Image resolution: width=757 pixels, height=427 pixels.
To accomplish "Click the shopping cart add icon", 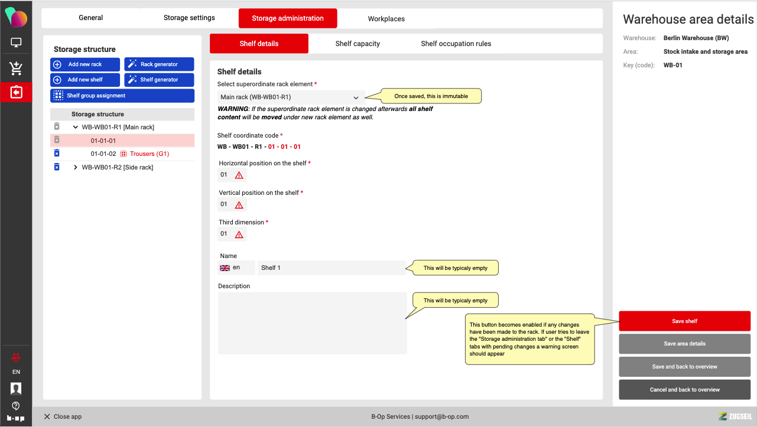I will click(x=16, y=69).
